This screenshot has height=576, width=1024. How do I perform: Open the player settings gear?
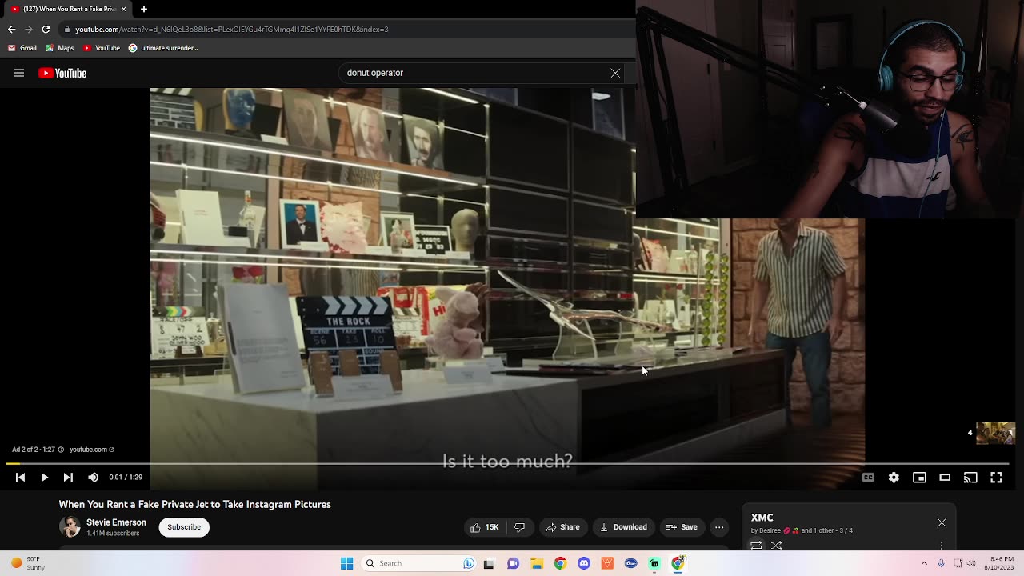[894, 478]
